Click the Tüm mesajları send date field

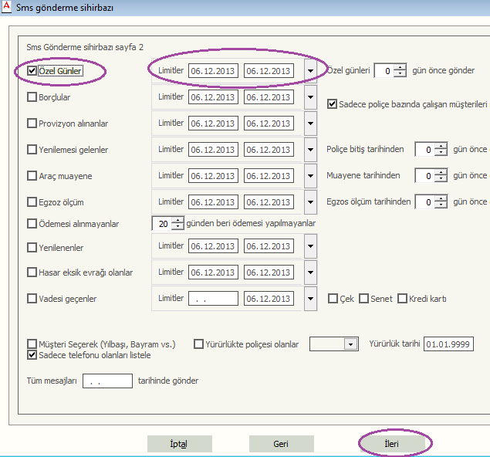(107, 381)
